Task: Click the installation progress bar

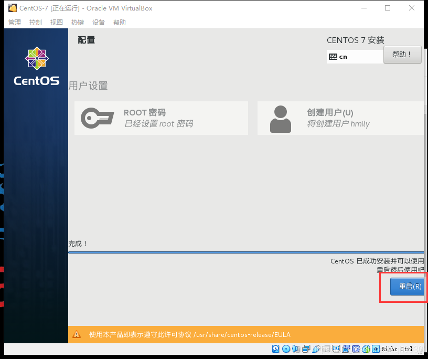Action: pos(246,252)
